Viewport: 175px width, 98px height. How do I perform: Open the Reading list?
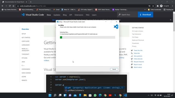(168, 10)
